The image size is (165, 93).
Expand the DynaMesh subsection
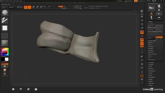tap(150, 50)
